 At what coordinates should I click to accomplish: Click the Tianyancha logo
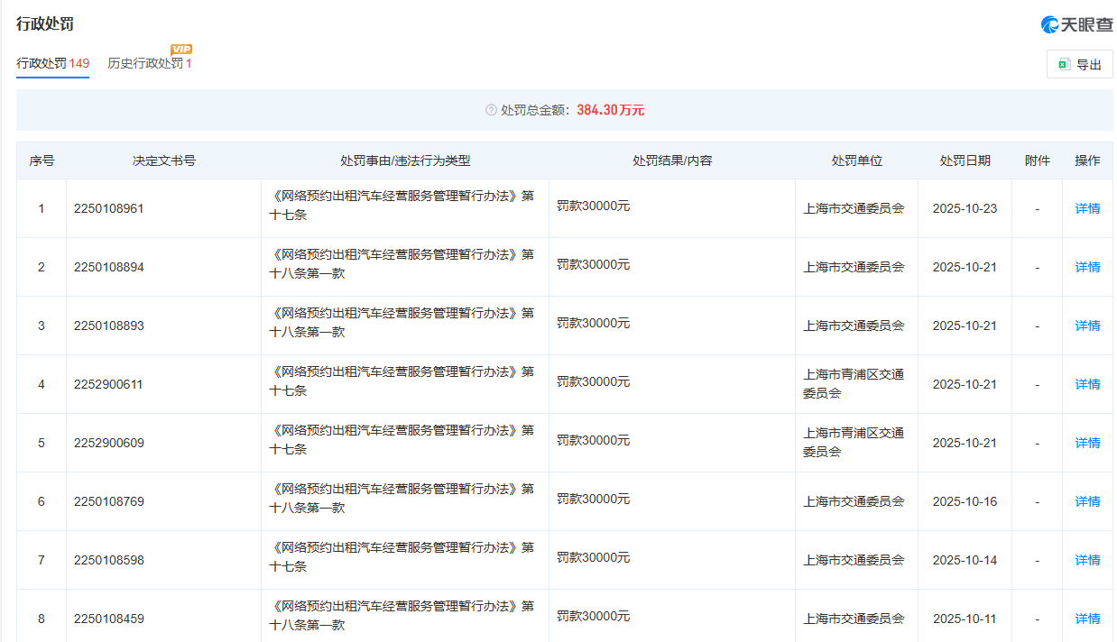pos(1076,24)
